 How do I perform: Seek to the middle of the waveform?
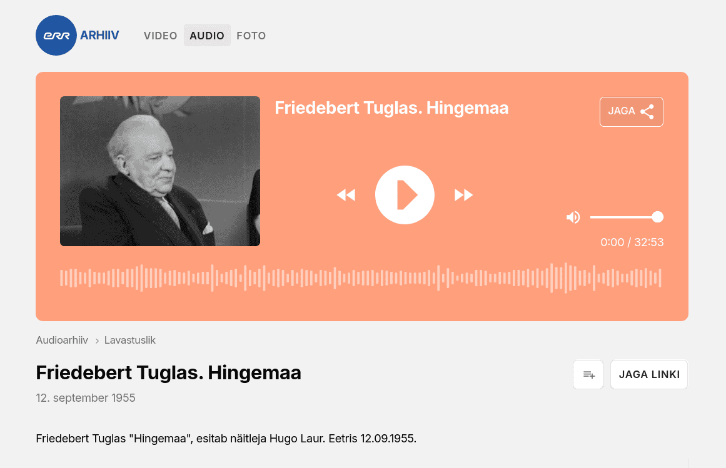(361, 278)
